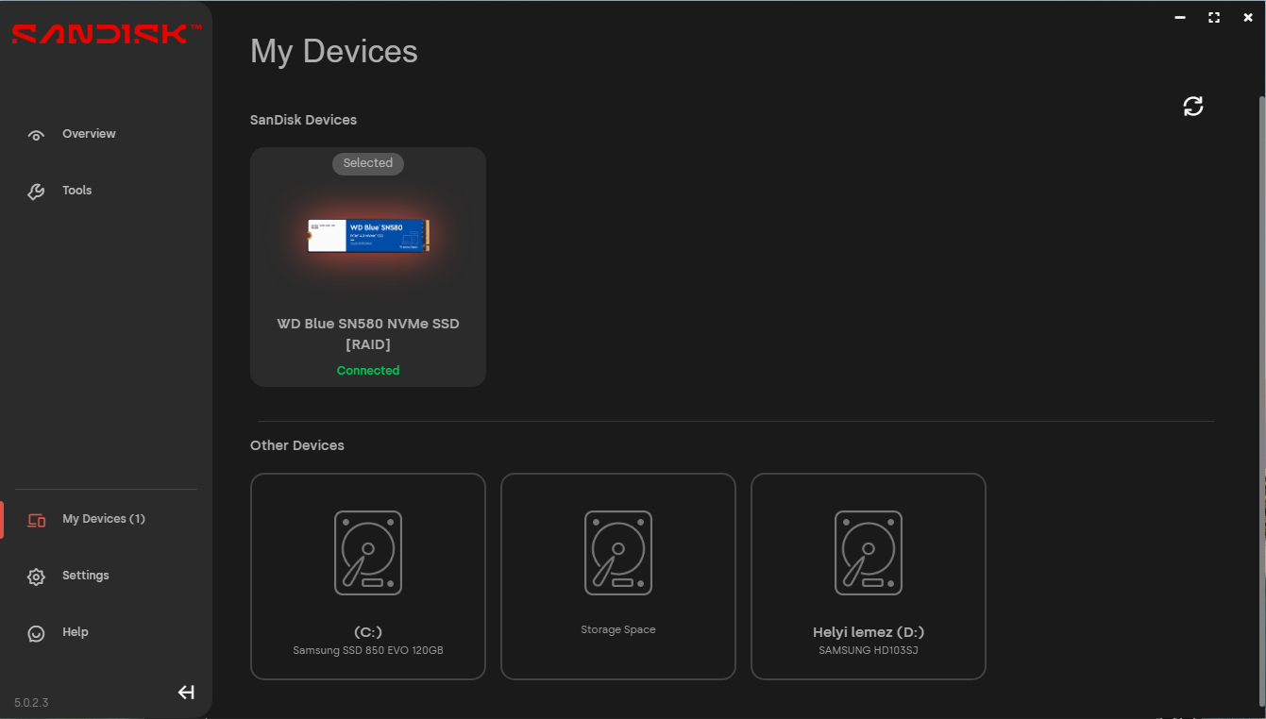Viewport: 1266px width, 719px height.
Task: Click the Connected status text
Action: pos(368,371)
